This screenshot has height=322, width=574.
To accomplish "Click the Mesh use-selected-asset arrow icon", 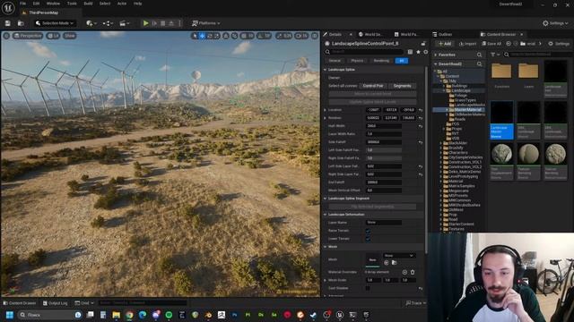I will point(387,263).
